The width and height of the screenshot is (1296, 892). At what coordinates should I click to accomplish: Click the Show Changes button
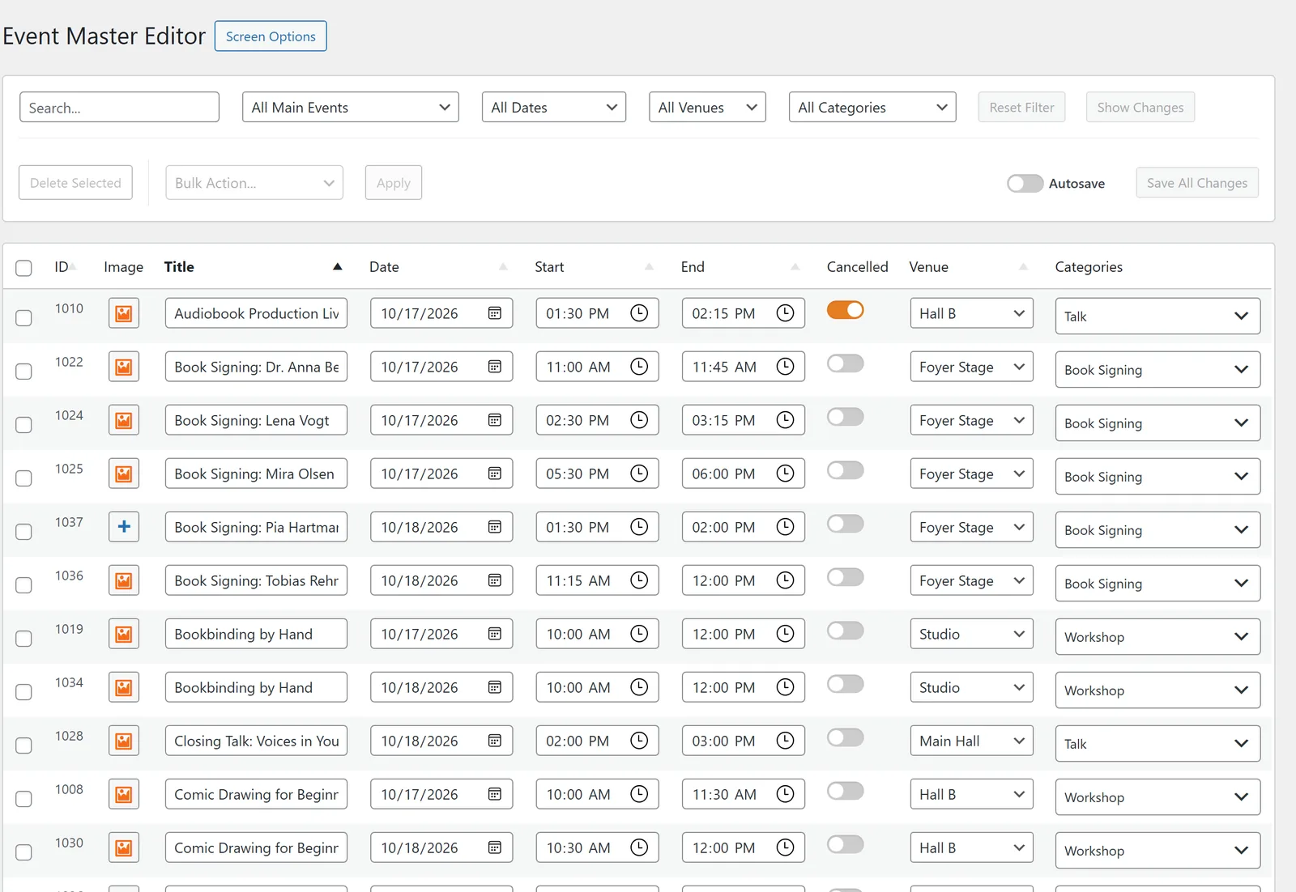coord(1140,107)
